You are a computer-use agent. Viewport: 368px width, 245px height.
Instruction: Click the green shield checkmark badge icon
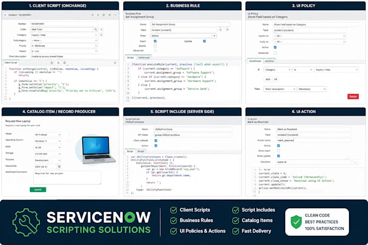[x=296, y=222]
